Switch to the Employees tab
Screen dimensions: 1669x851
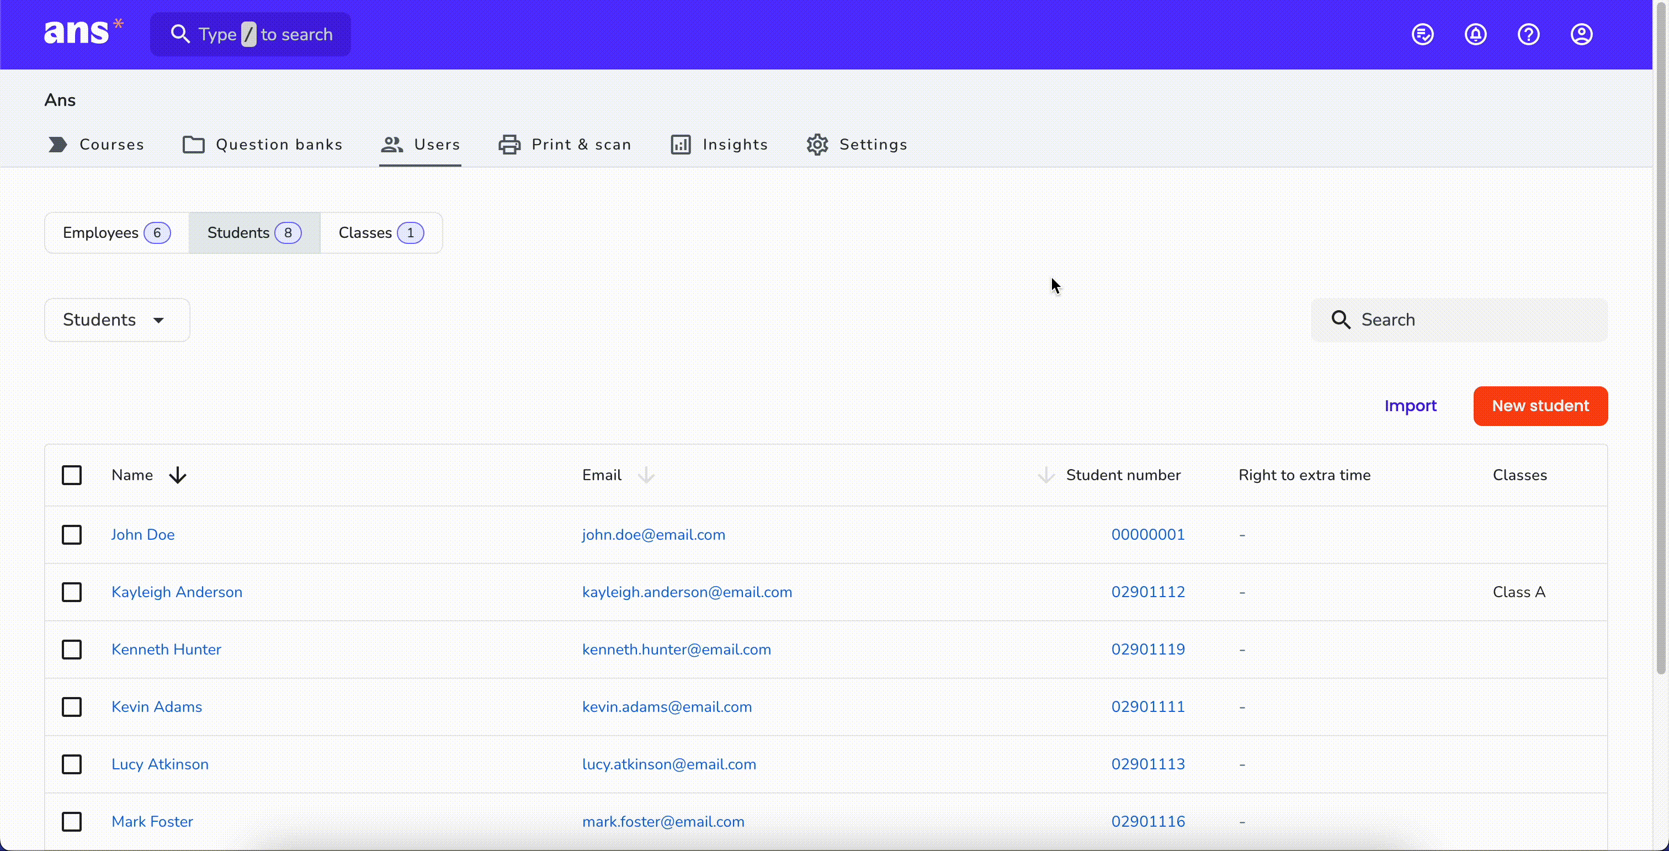[116, 232]
